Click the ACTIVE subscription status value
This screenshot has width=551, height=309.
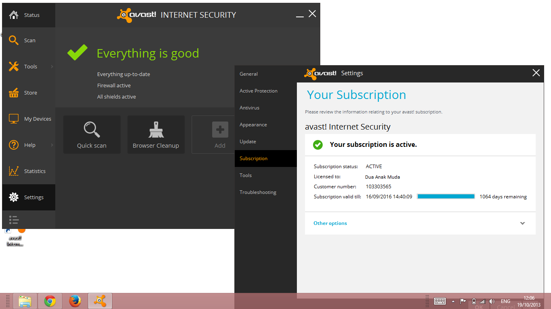(374, 167)
